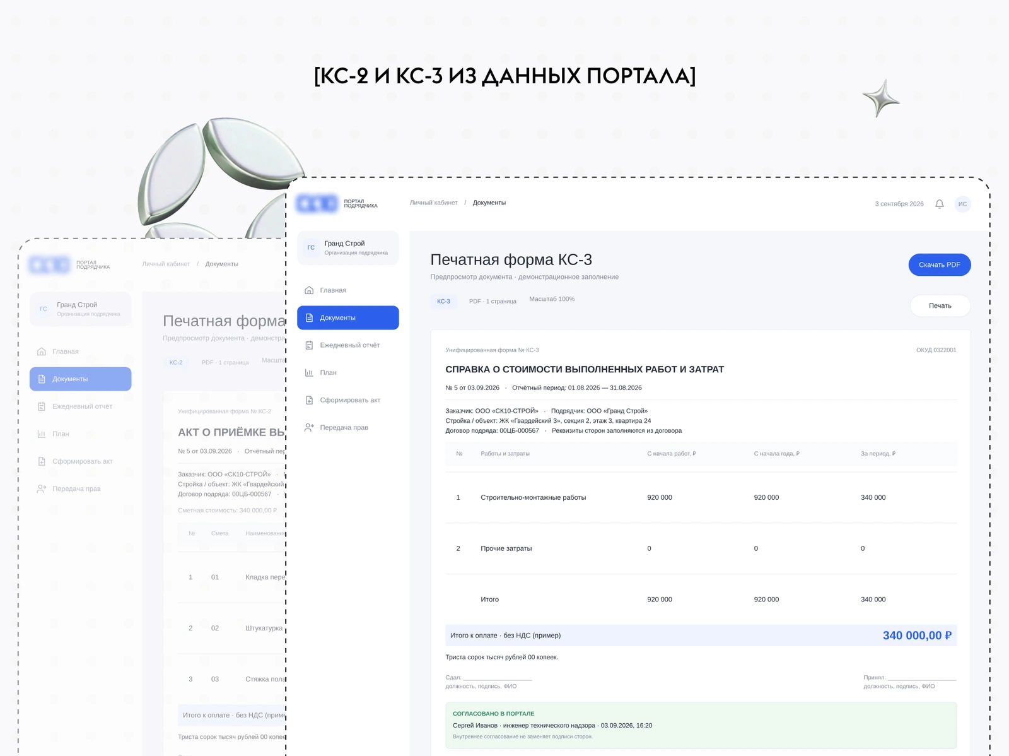Click the 02 estimate row in back window
Viewport: 1009px width, 756px height.
click(x=231, y=628)
